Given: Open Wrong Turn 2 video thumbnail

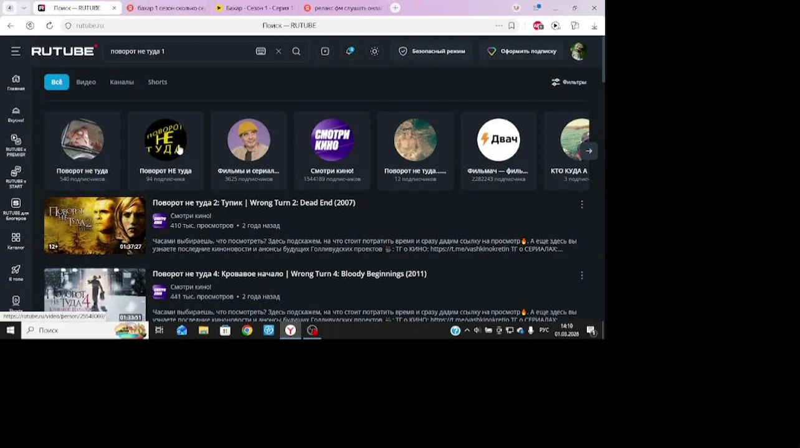Looking at the screenshot, I should pos(95,225).
